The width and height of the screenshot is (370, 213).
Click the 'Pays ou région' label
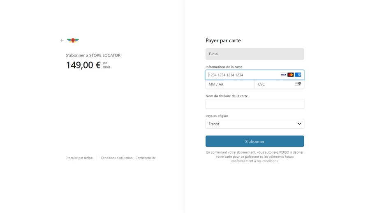pos(217,116)
